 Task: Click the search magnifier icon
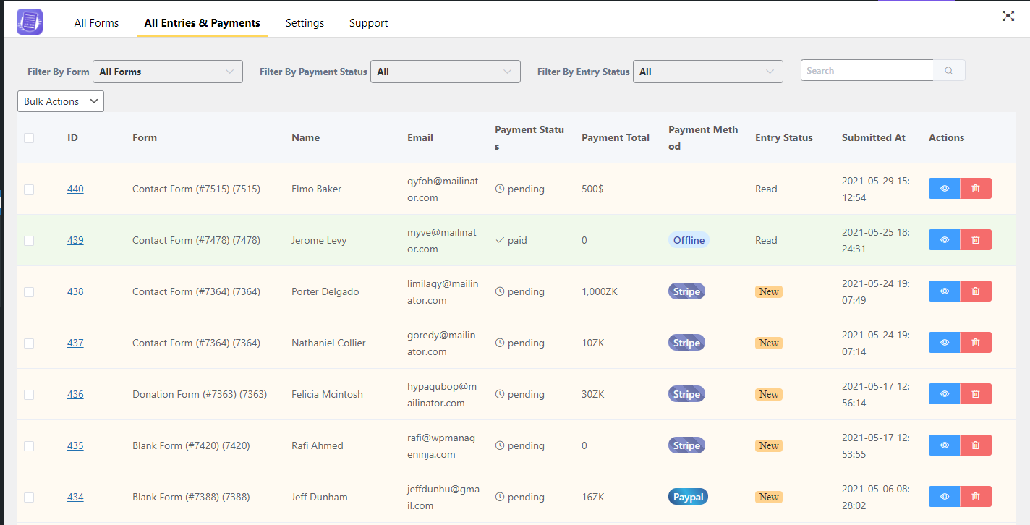(948, 70)
